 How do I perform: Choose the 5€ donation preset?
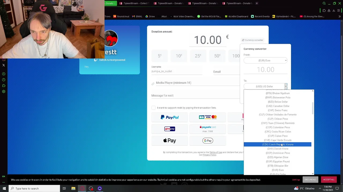point(160,56)
